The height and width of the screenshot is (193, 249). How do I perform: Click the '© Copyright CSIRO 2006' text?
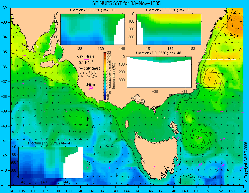(246, 162)
